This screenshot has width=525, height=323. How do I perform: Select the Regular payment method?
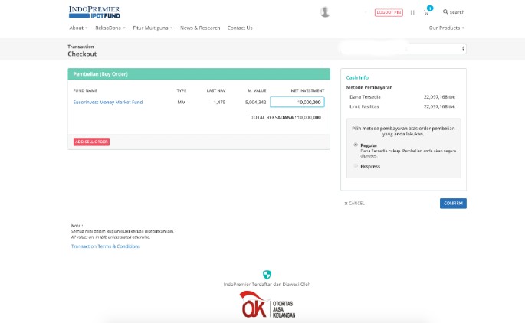tap(356, 145)
